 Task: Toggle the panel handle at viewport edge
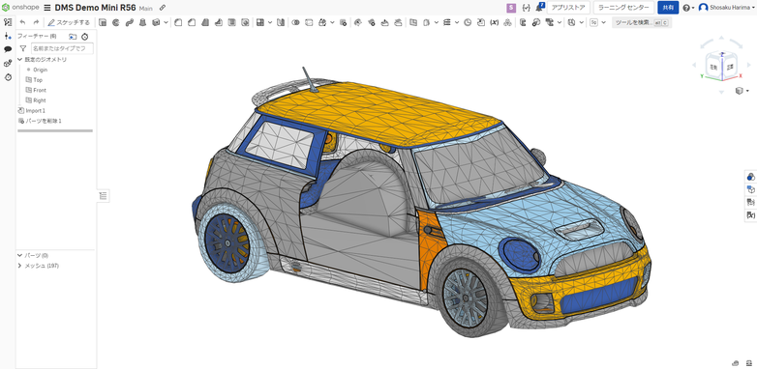coord(103,195)
